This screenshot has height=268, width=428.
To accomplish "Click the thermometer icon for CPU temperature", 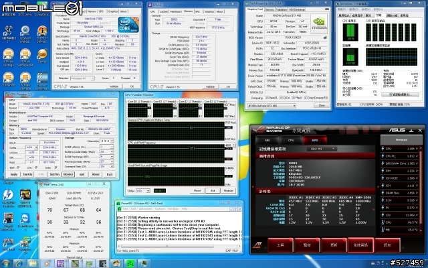I will (383, 222).
